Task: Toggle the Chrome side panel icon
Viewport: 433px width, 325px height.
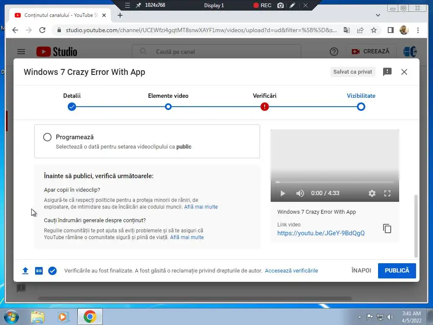Action: (390, 30)
